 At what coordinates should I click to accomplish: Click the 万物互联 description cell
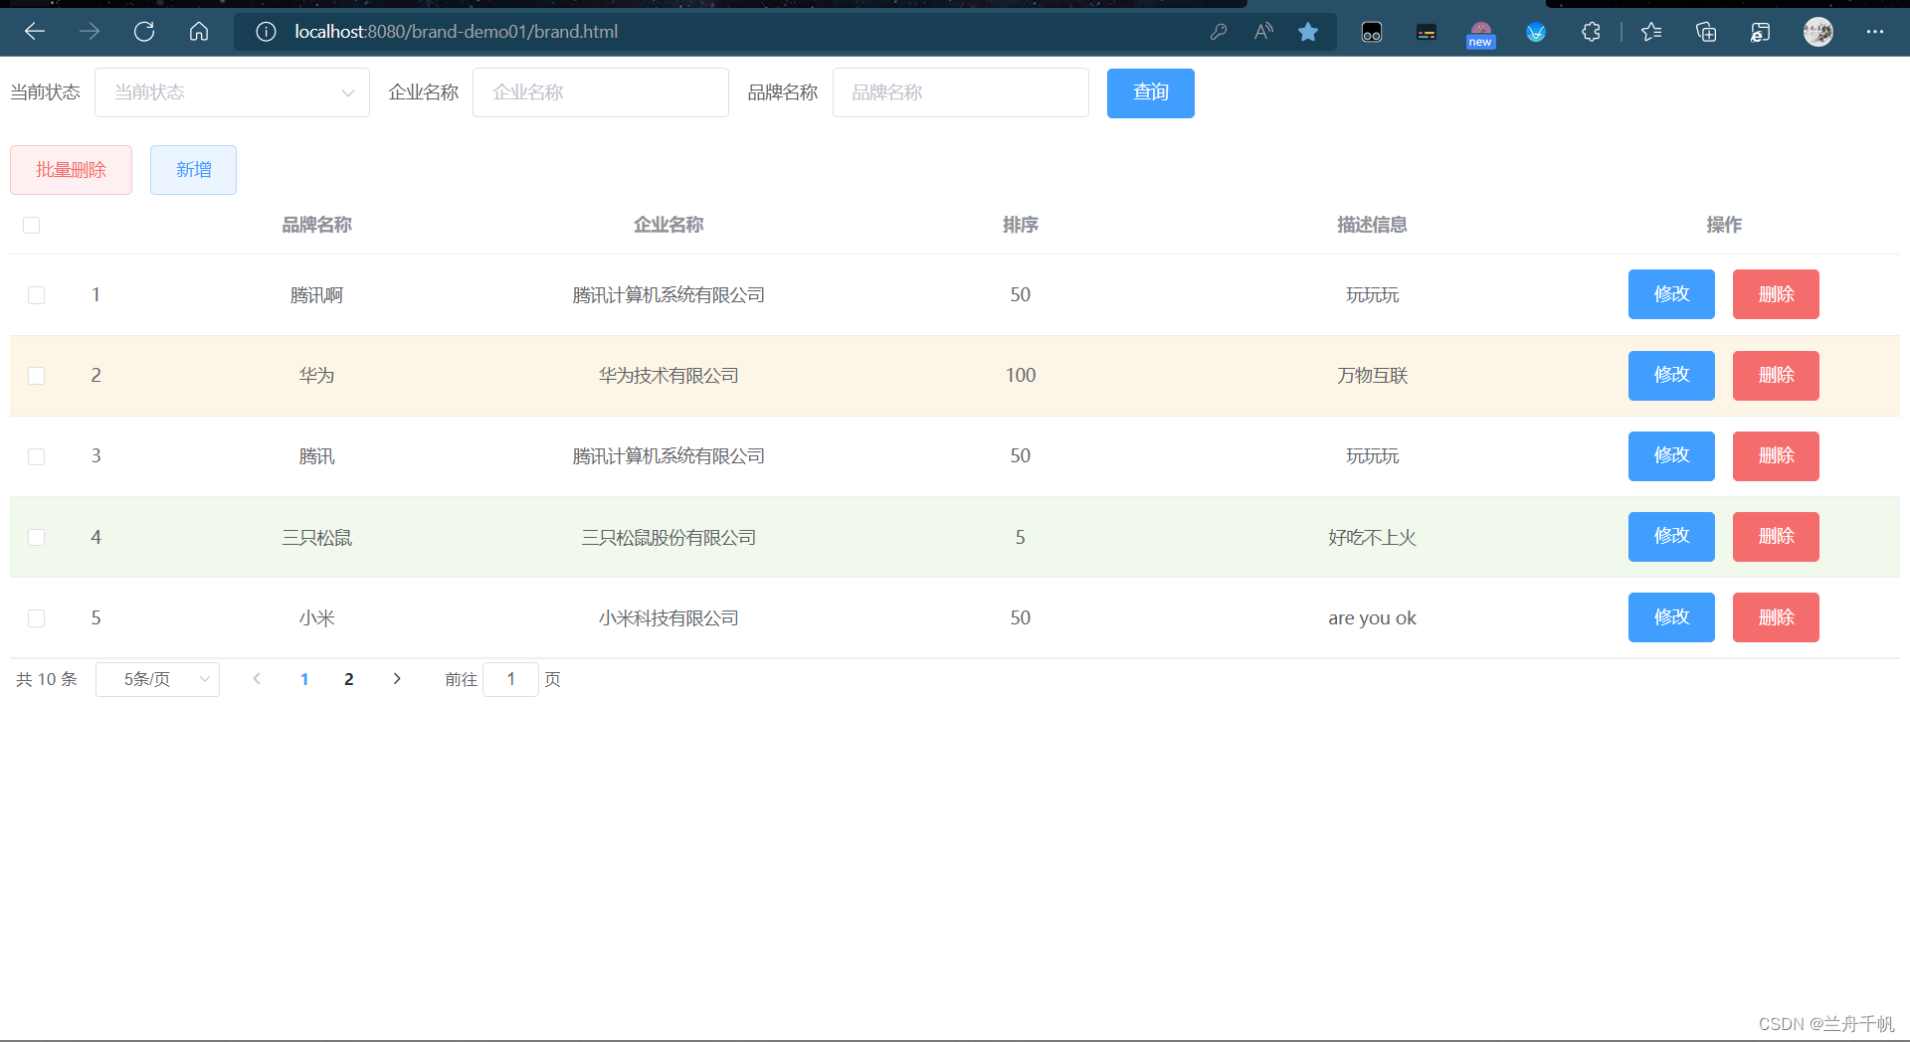[1372, 376]
